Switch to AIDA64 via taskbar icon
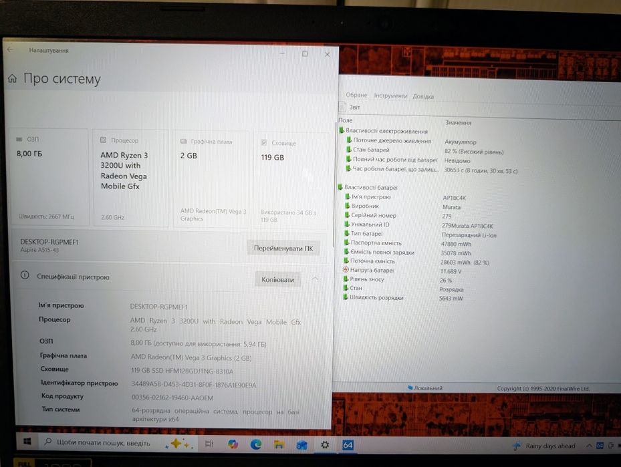This screenshot has width=621, height=467. [x=348, y=445]
